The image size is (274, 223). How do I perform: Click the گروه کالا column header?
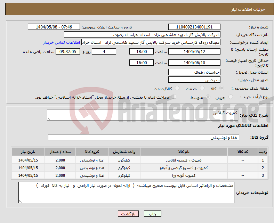tap(92, 152)
